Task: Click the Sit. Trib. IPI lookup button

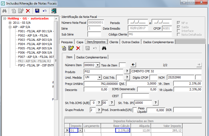Action: (x=156, y=103)
